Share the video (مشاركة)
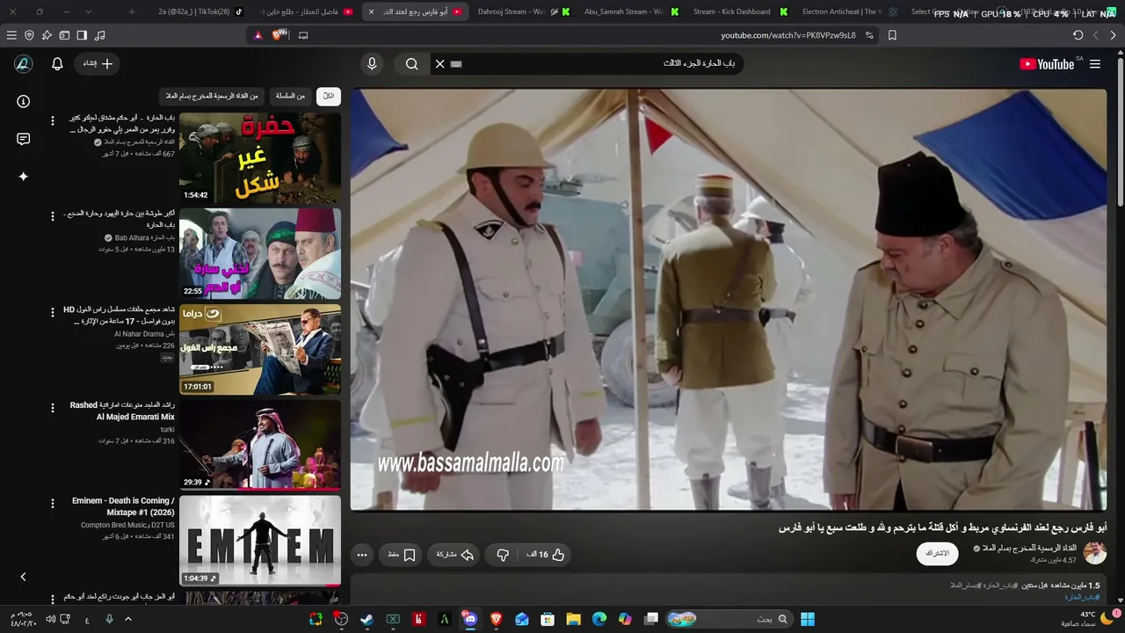The image size is (1125, 633). 455,555
